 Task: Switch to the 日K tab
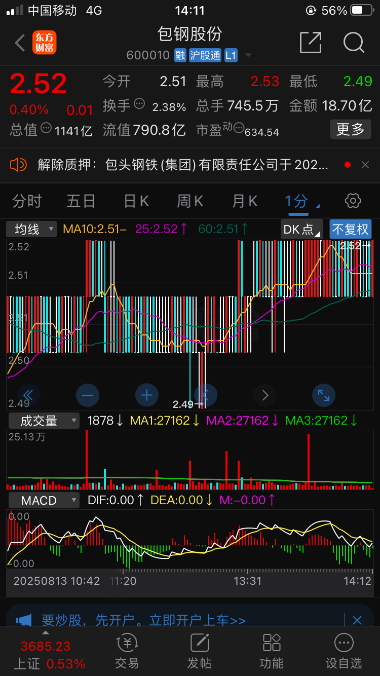pos(136,201)
